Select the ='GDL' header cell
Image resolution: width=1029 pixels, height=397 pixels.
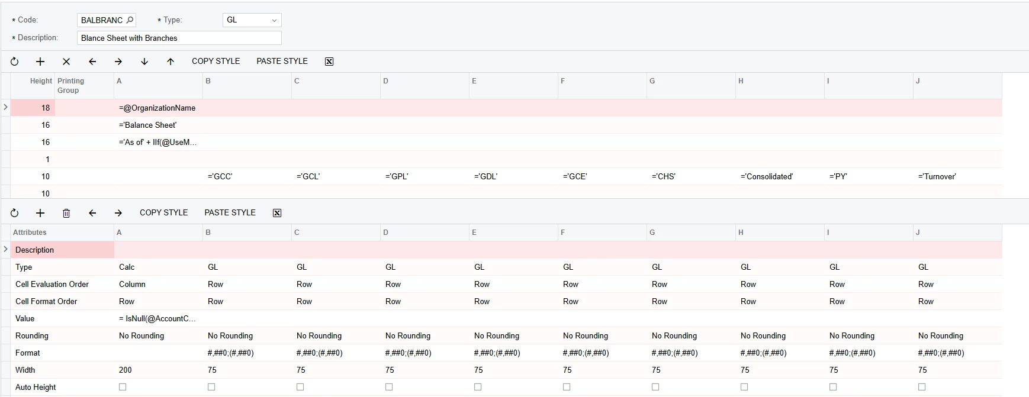point(513,176)
